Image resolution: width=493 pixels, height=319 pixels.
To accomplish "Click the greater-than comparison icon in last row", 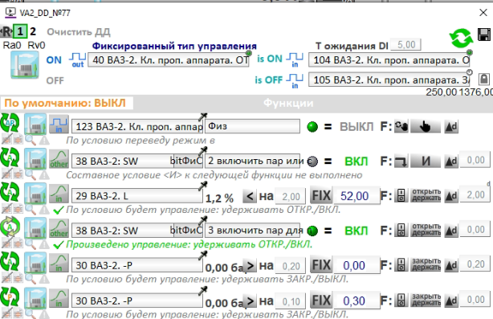I will (250, 301).
